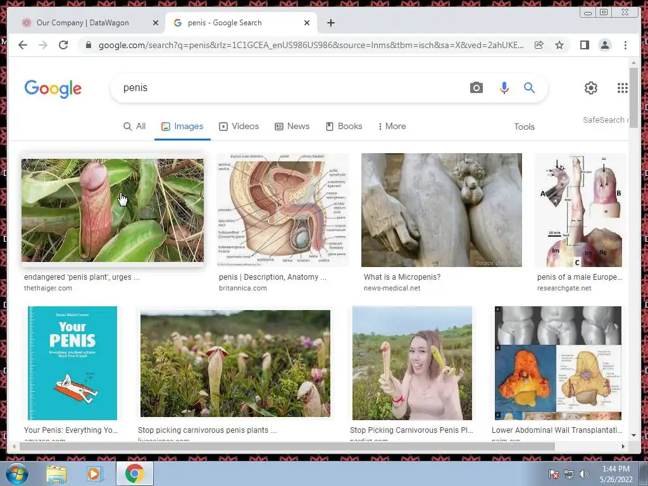This screenshot has width=648, height=486.
Task: Open the 'Your Penis' book cover thumbnail
Action: [x=72, y=363]
